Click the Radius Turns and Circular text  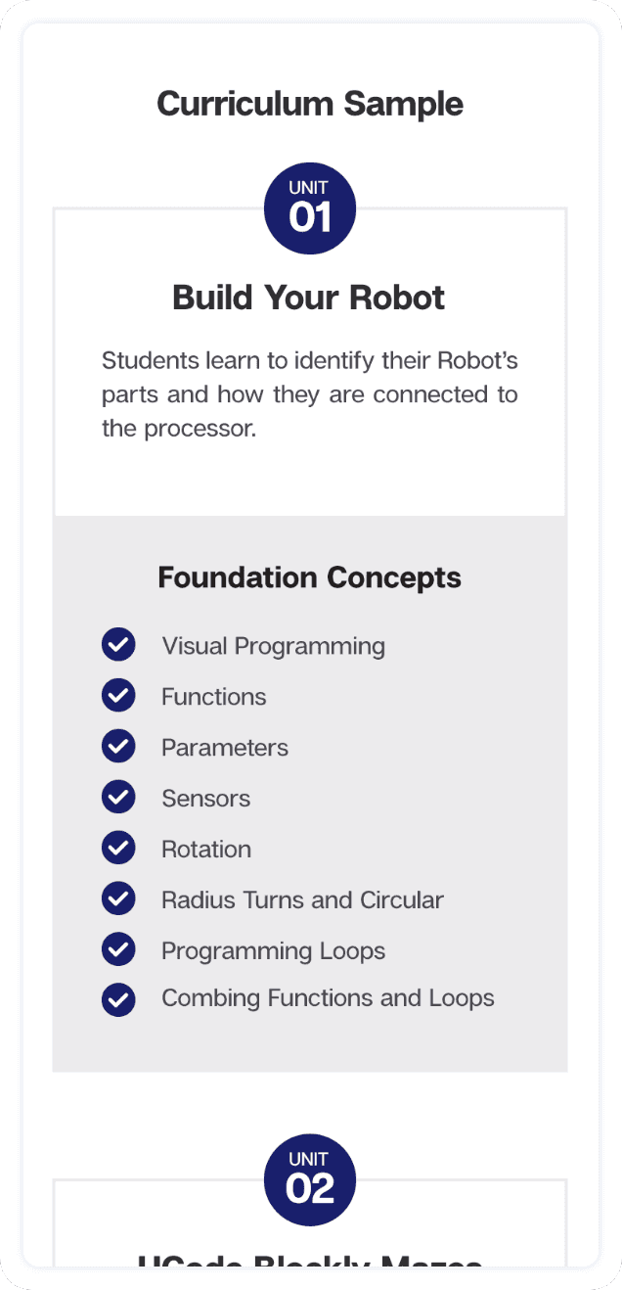(x=302, y=900)
